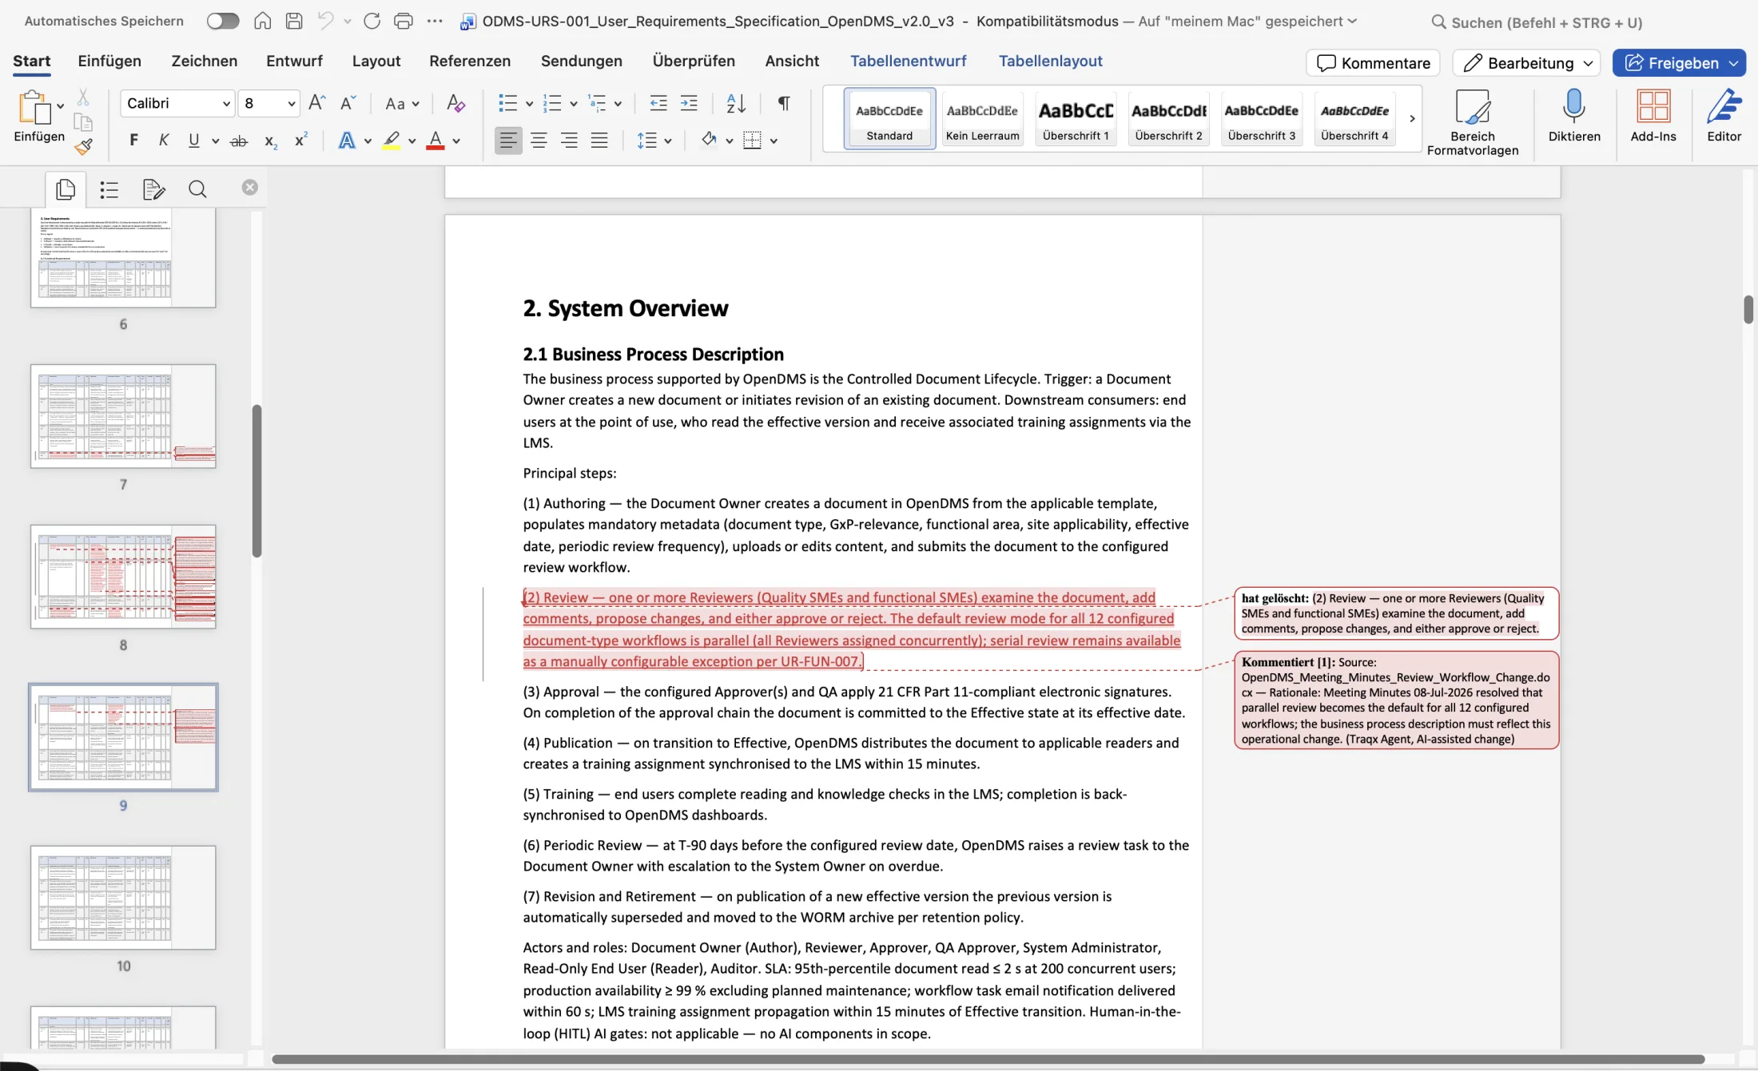Click the sort A-Z icon
This screenshot has width=1758, height=1071.
[x=736, y=102]
